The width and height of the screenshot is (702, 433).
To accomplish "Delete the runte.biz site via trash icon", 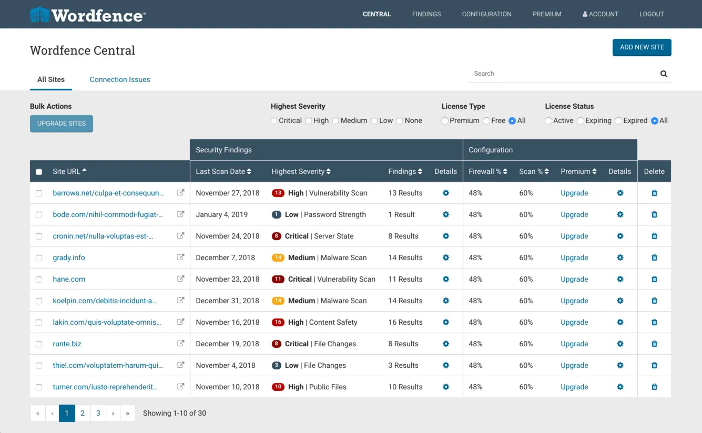I will click(x=654, y=344).
